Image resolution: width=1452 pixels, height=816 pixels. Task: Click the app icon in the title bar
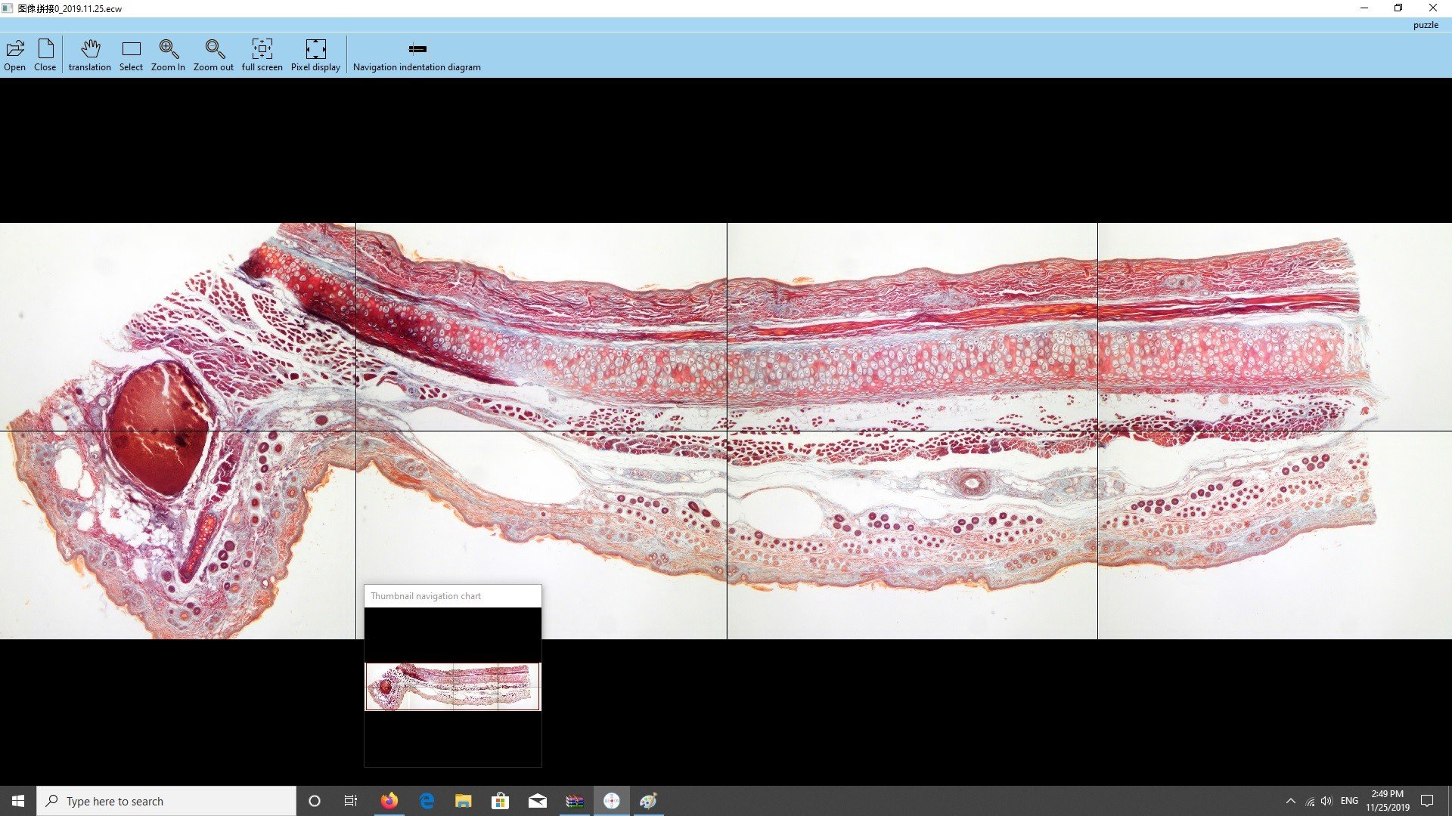point(8,8)
